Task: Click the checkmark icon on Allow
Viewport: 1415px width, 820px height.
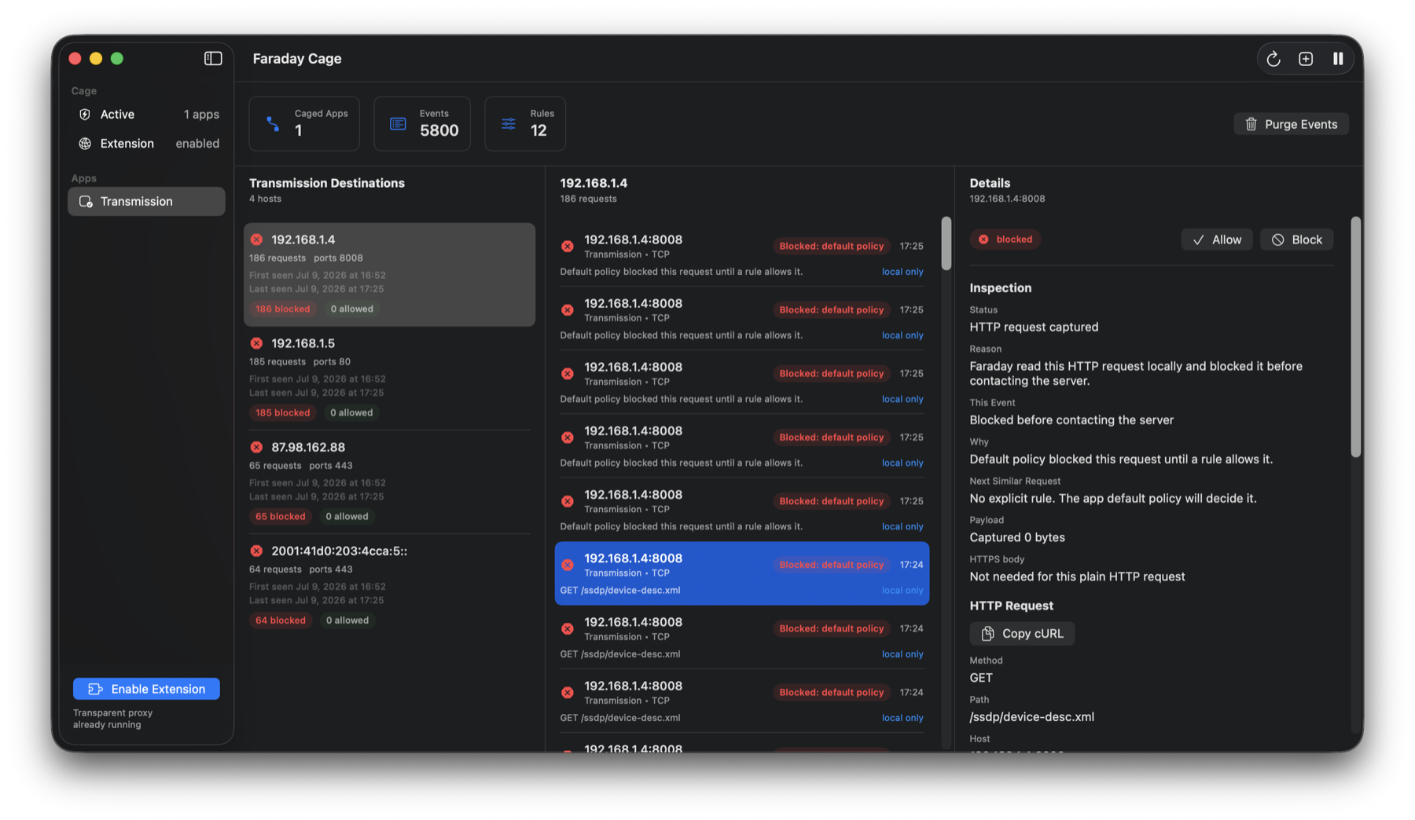Action: (1198, 240)
